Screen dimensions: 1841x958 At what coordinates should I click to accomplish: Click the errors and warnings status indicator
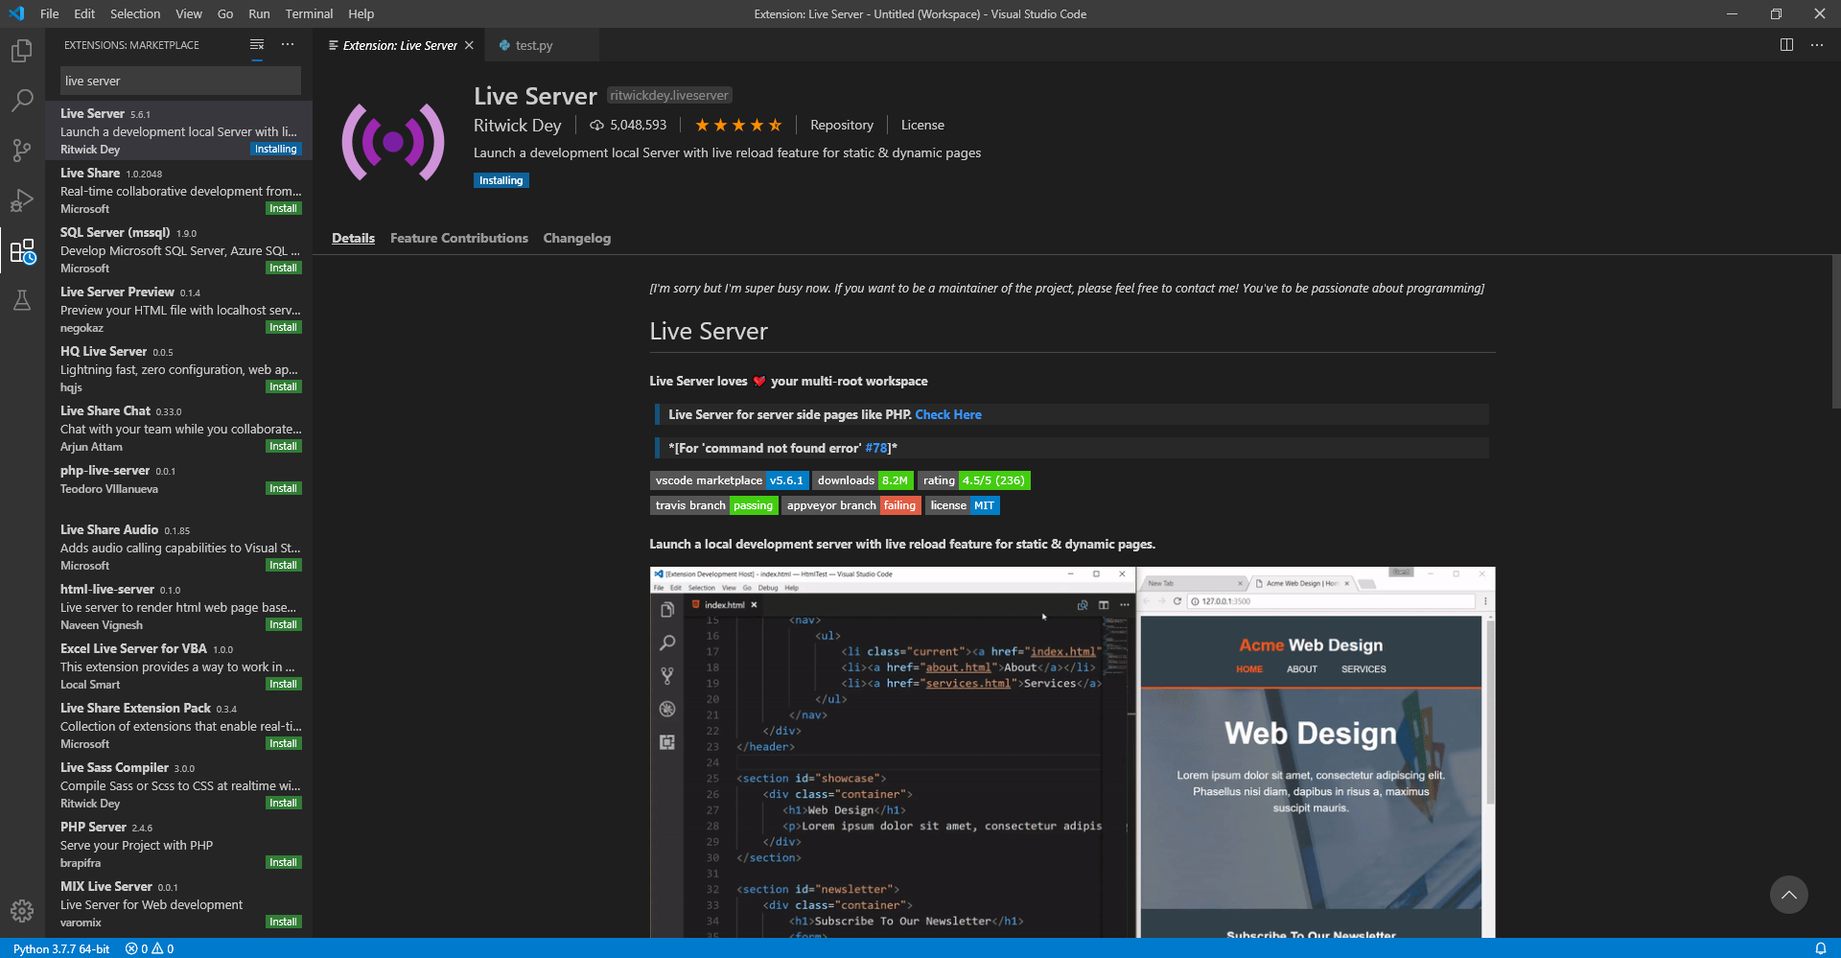coord(150,948)
